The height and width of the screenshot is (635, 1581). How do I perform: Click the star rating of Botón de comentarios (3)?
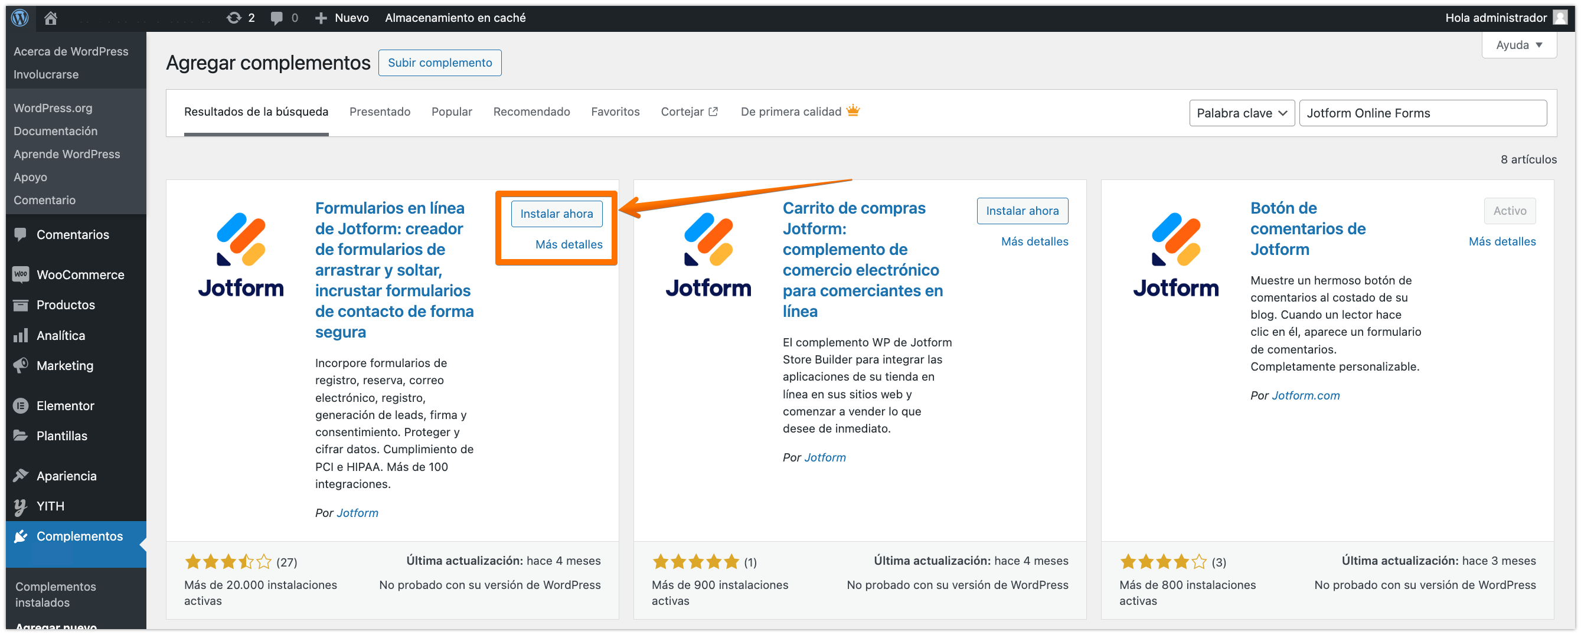(1163, 561)
